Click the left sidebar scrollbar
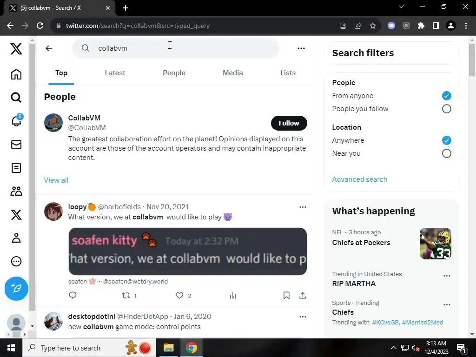This screenshot has width=476, height=357. point(32,178)
